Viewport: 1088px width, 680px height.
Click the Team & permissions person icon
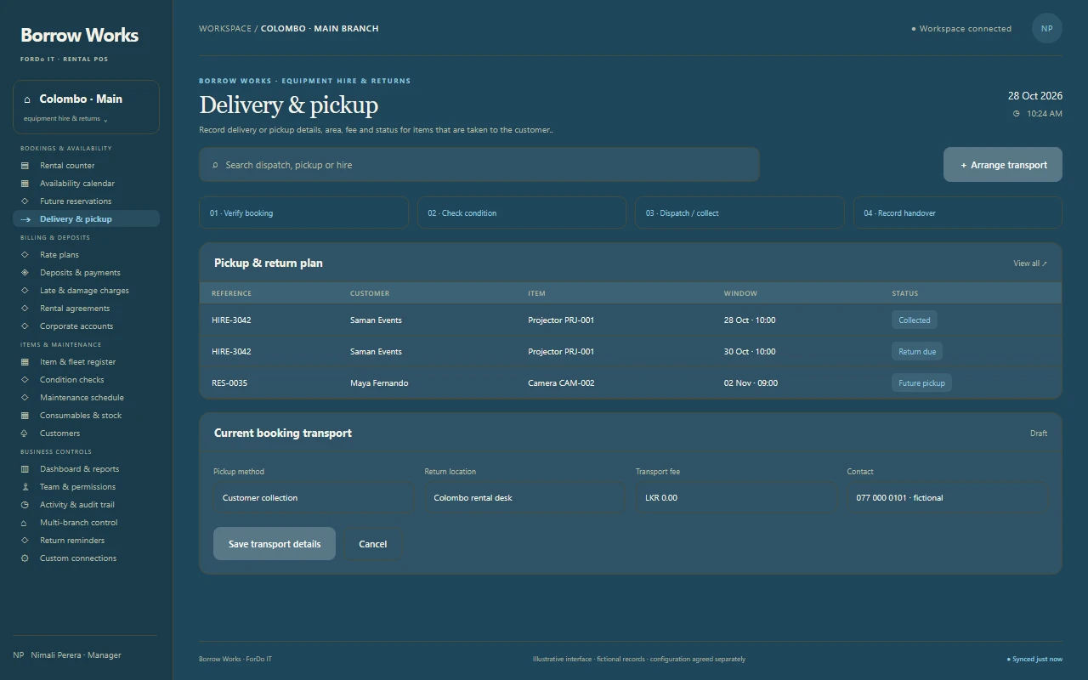[x=25, y=487]
